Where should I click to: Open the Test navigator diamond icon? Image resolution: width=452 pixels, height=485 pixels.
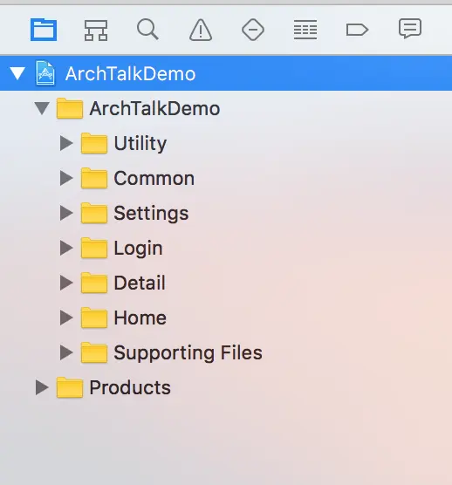253,30
